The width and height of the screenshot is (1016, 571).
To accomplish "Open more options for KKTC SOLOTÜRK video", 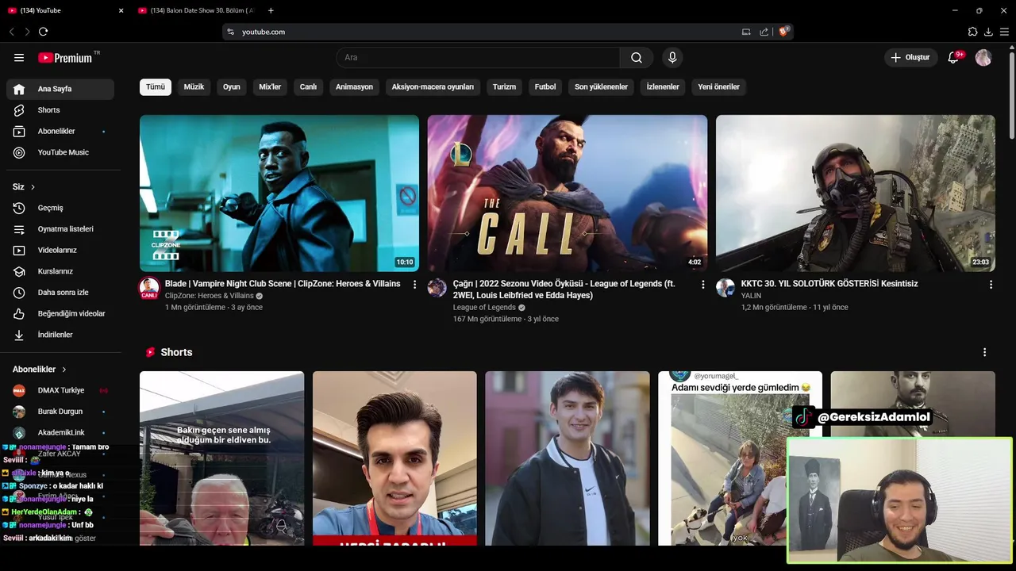I will click(991, 284).
